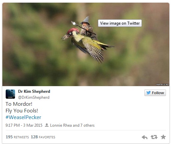Open Dr Kim Shepherd's profile avatar
Screen dimensions: 172x144
10,94
